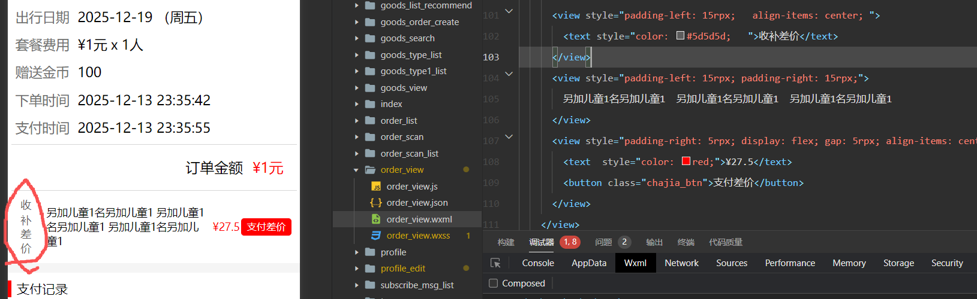The width and height of the screenshot is (977, 299).
Task: Fold code block at line 107
Action: pyautogui.click(x=509, y=137)
